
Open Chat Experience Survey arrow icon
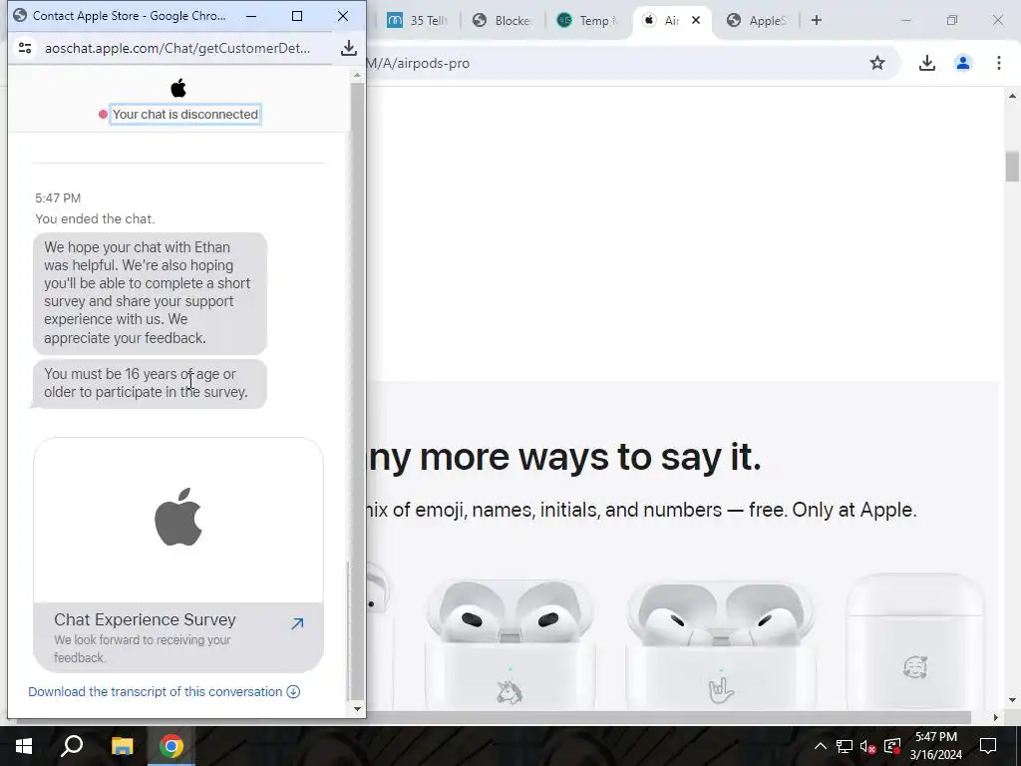tap(297, 624)
